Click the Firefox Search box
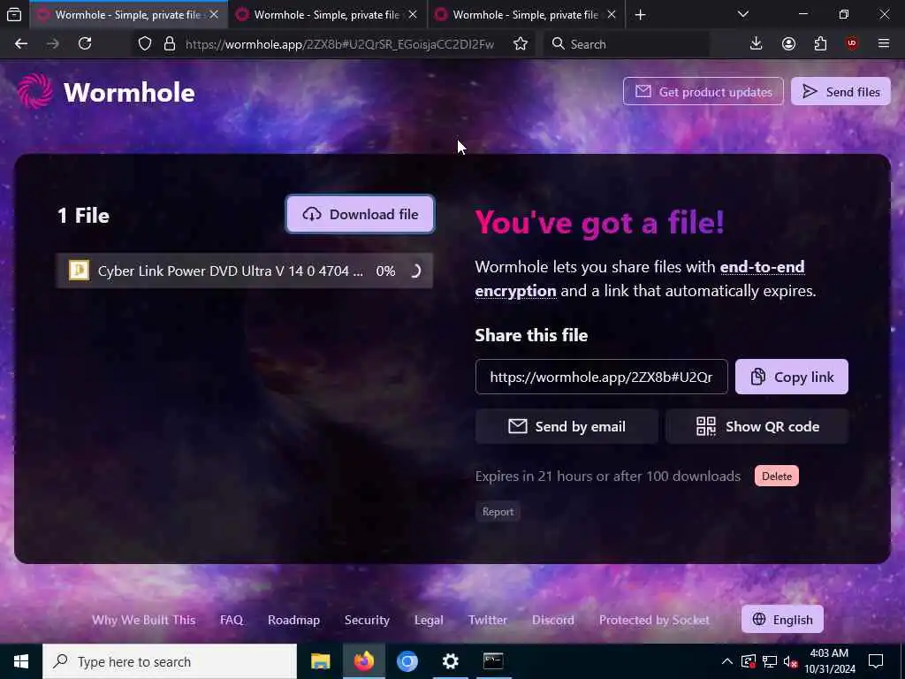Image resolution: width=905 pixels, height=679 pixels. click(x=627, y=44)
